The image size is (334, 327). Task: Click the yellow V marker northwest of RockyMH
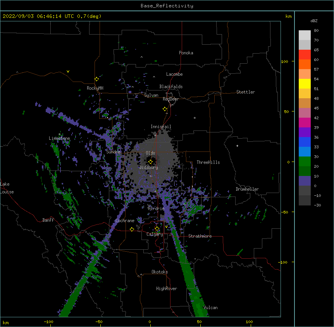(68, 71)
